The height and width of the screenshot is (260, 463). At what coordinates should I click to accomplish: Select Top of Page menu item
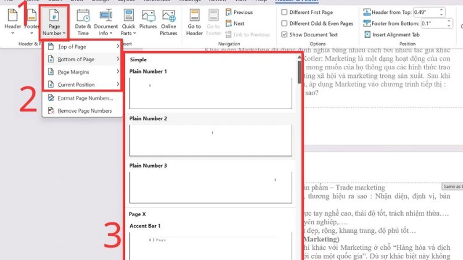(x=83, y=46)
